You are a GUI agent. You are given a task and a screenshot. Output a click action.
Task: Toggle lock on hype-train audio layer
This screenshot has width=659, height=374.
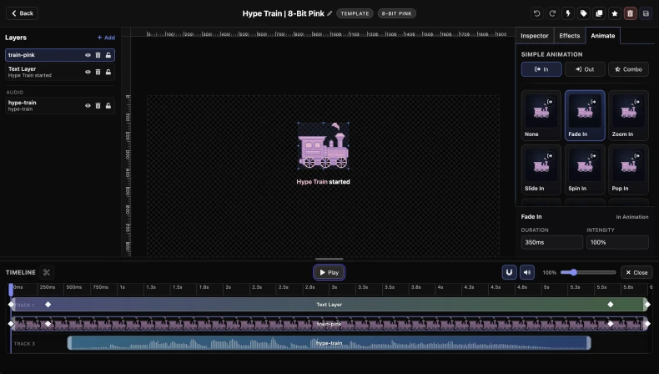coord(108,105)
